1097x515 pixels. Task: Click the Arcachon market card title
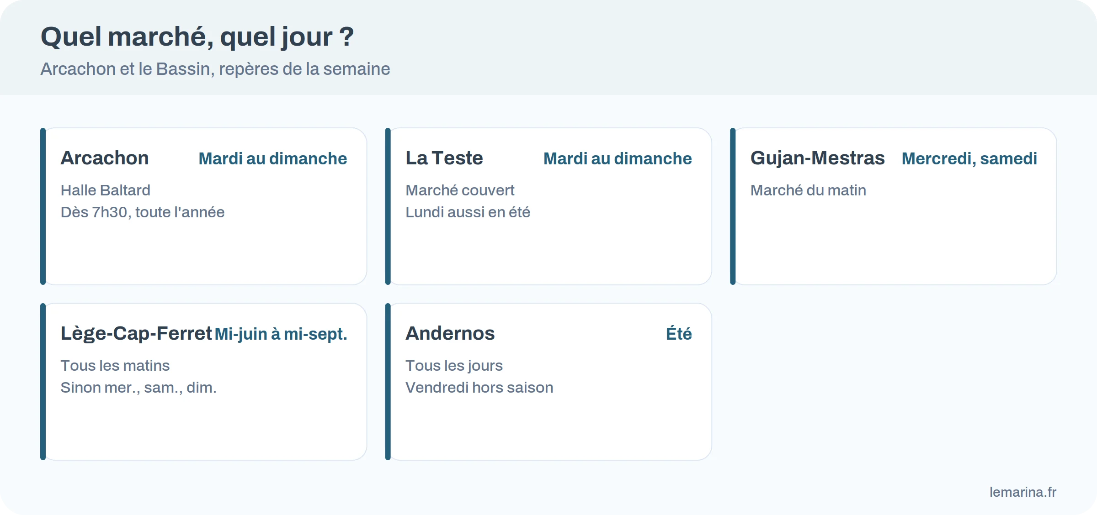[105, 158]
